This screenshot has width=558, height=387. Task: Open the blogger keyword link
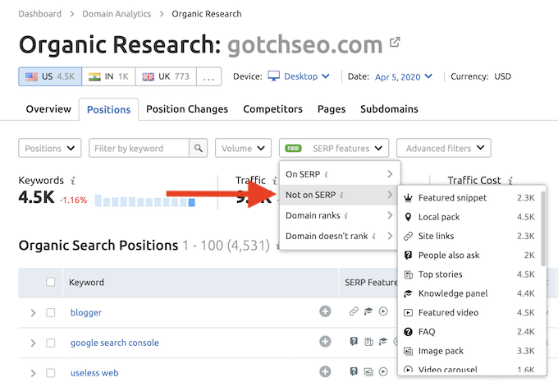pos(86,312)
